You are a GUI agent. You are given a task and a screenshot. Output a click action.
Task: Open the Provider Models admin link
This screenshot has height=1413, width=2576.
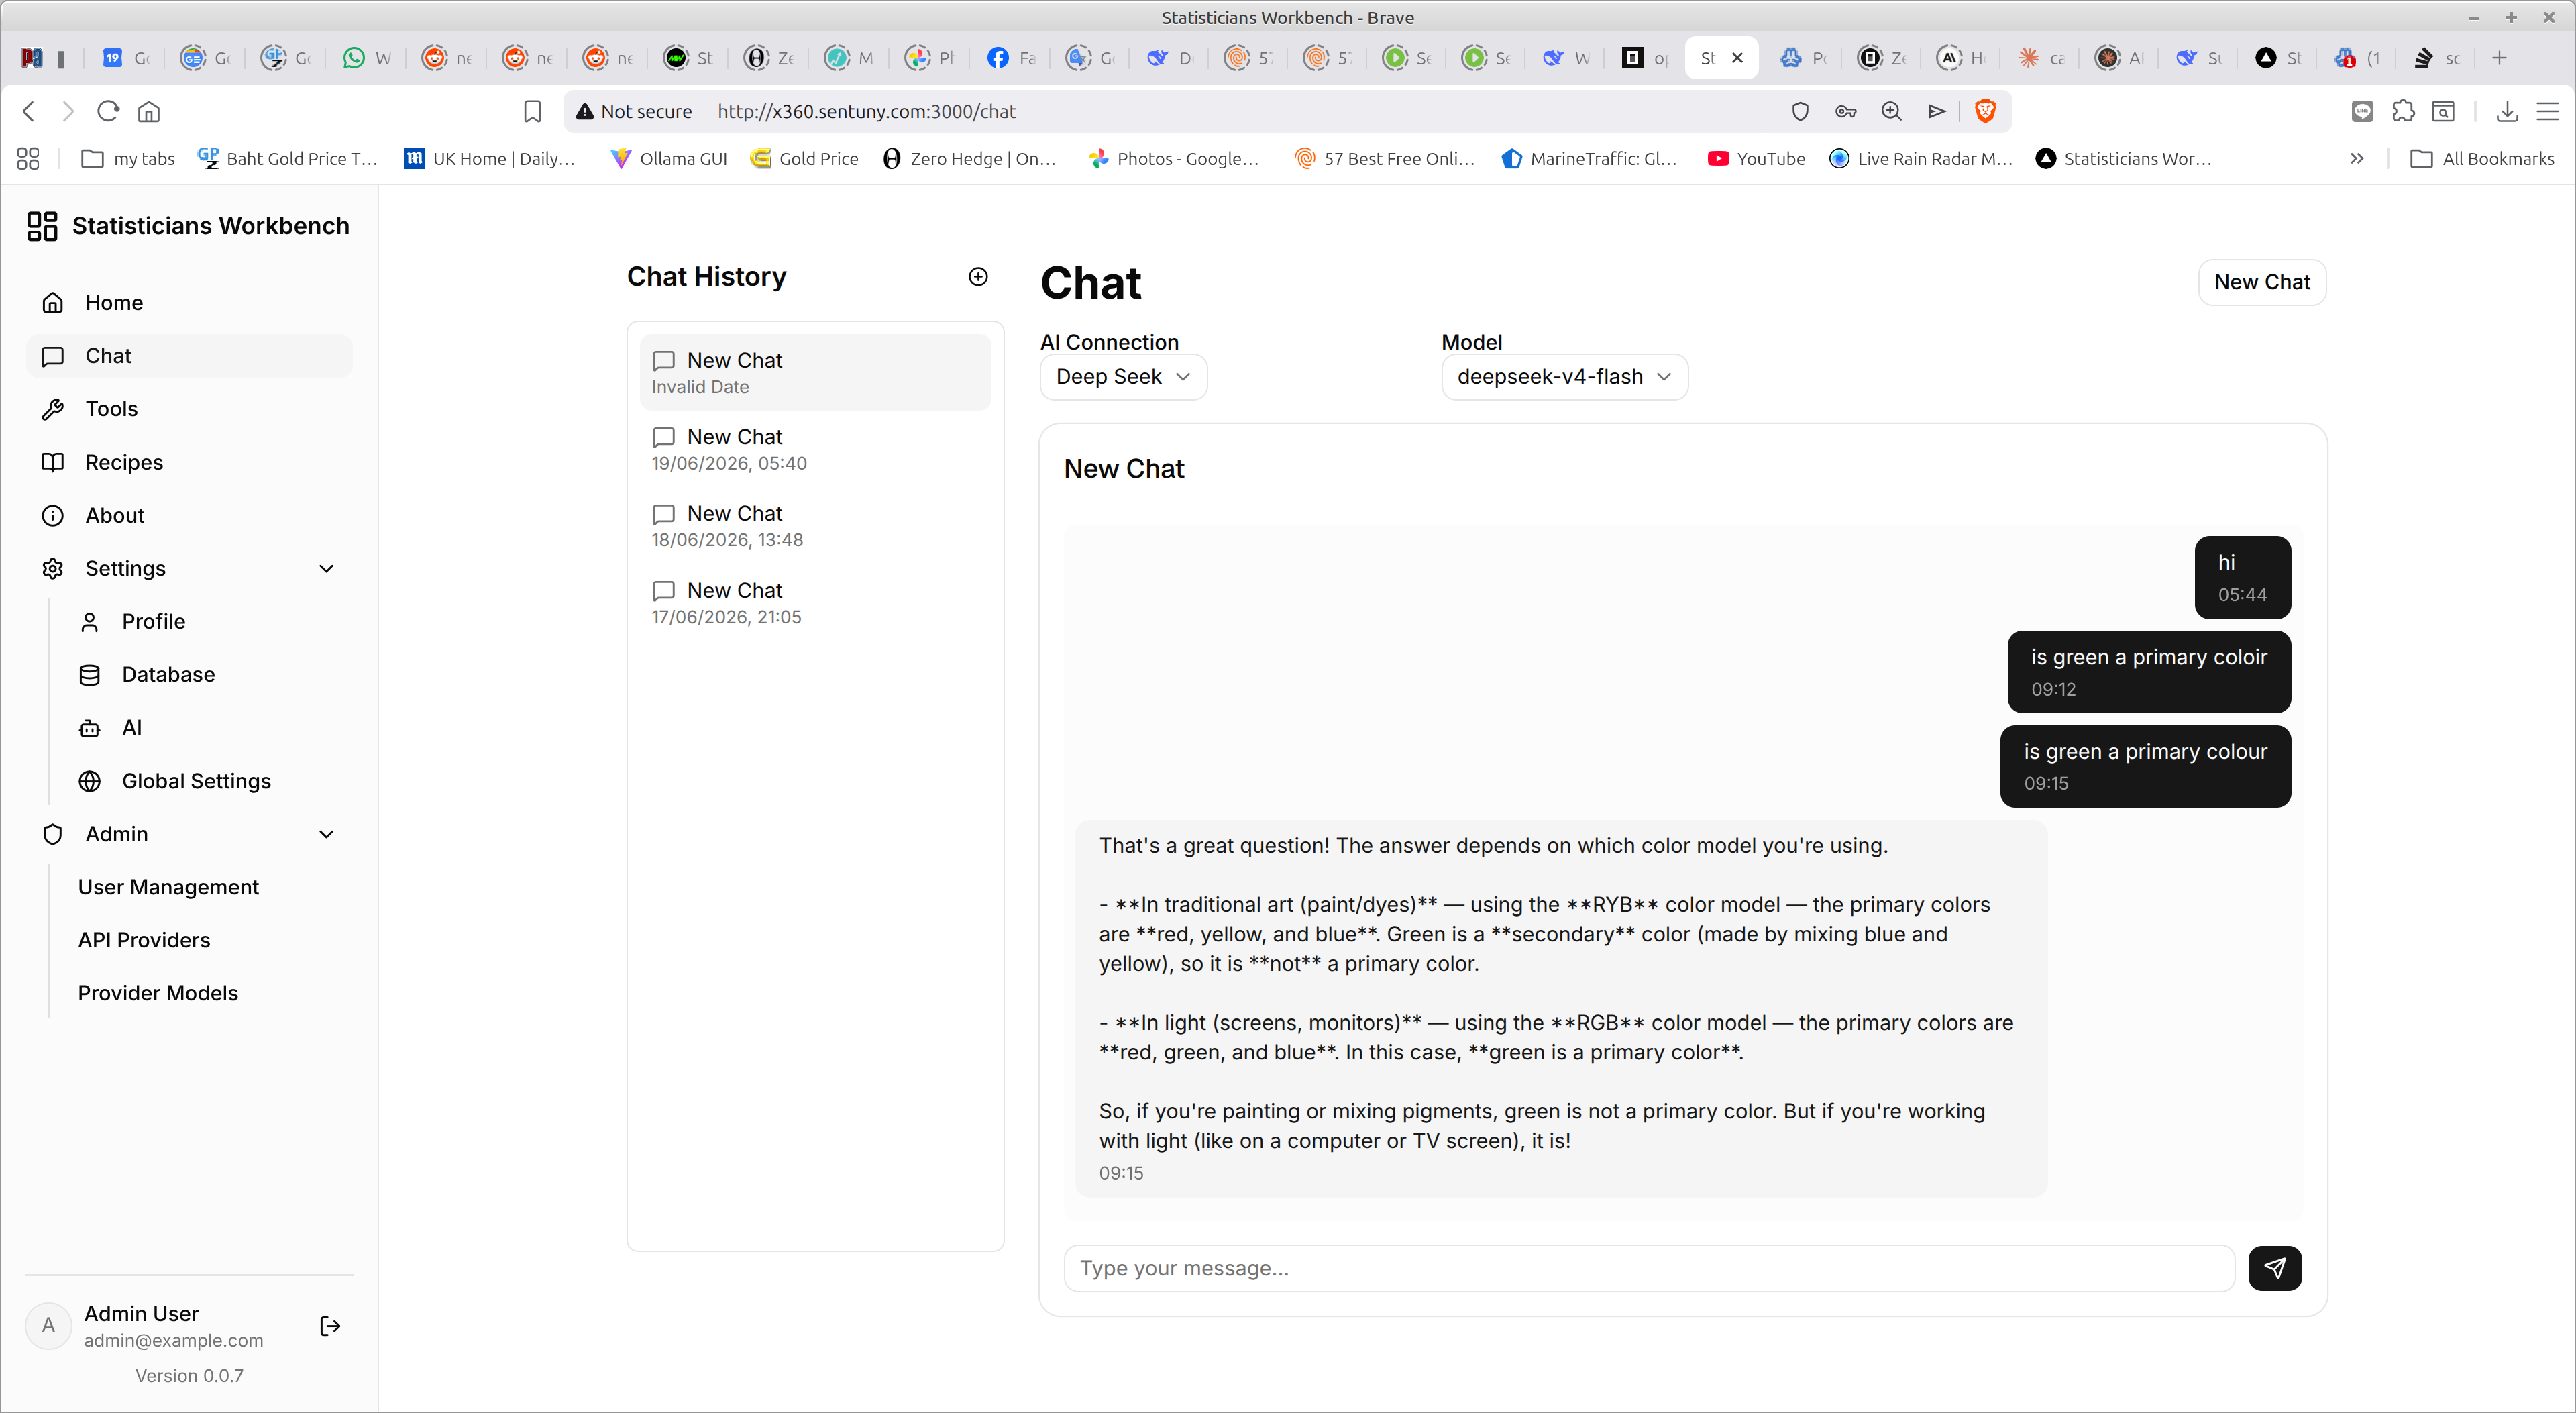(x=158, y=993)
